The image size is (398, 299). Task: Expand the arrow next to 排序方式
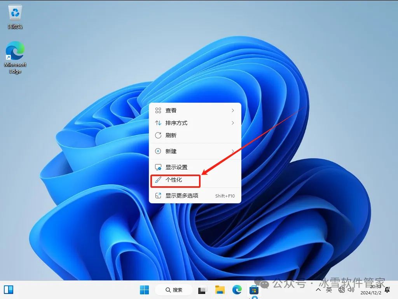coord(233,123)
